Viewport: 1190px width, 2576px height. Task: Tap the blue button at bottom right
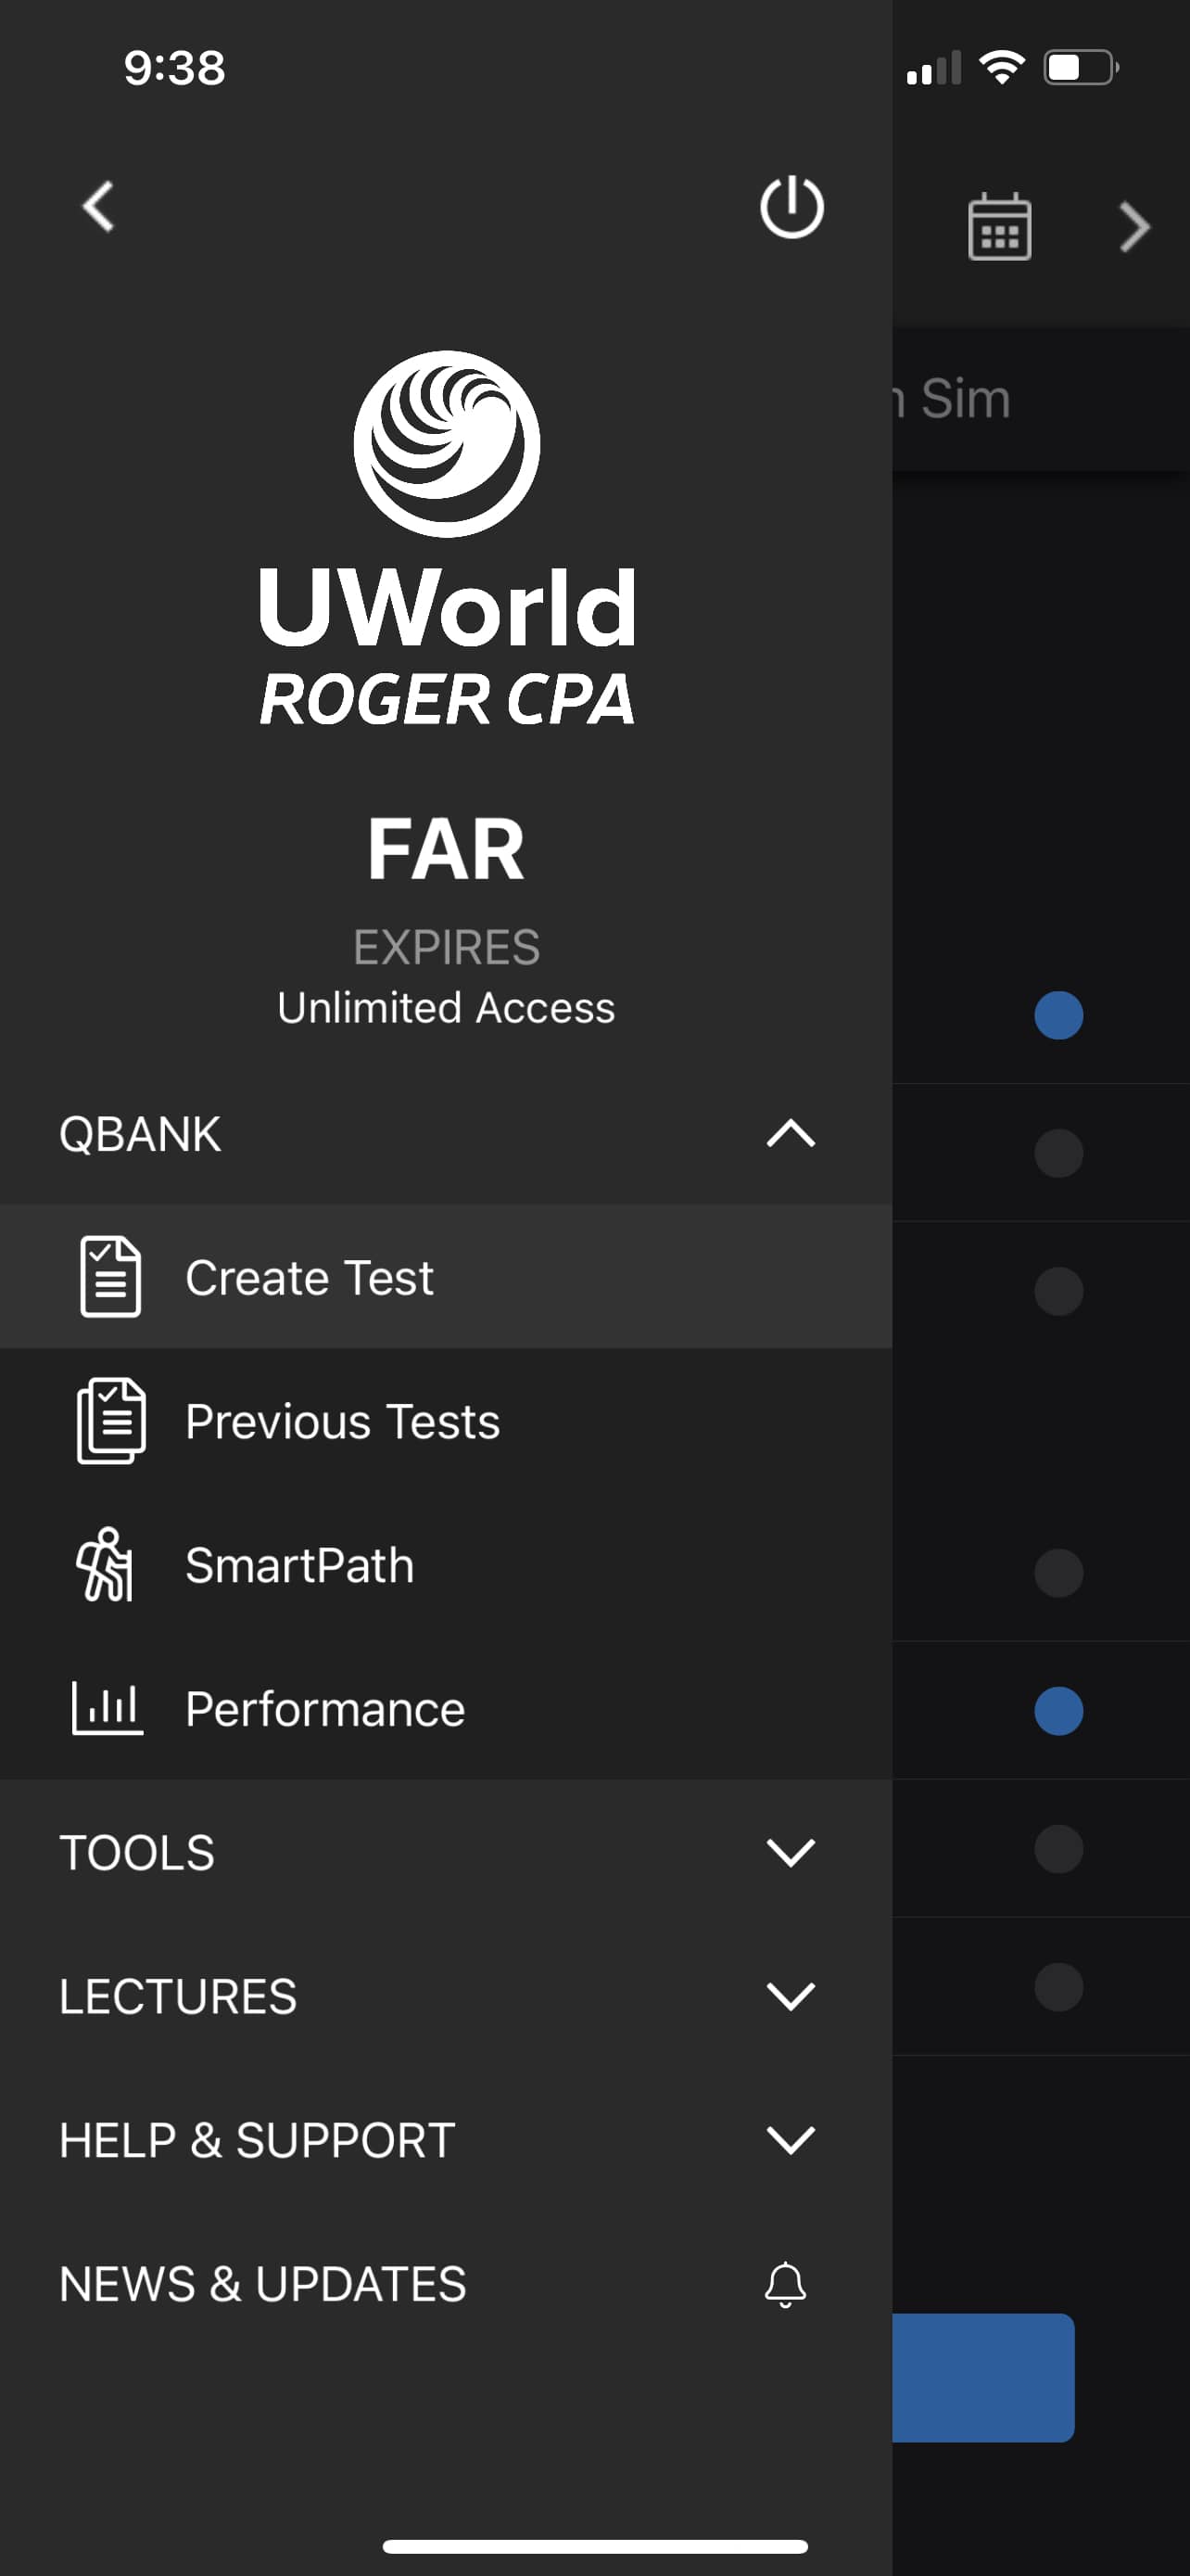click(983, 2378)
